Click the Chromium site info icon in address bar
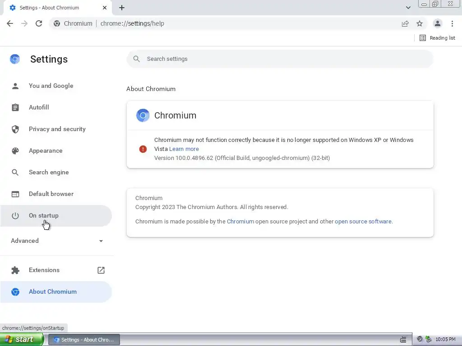This screenshot has height=346, width=462. click(x=57, y=23)
